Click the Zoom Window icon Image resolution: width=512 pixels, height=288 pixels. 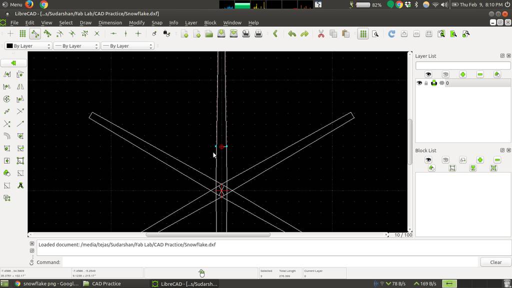point(453,33)
